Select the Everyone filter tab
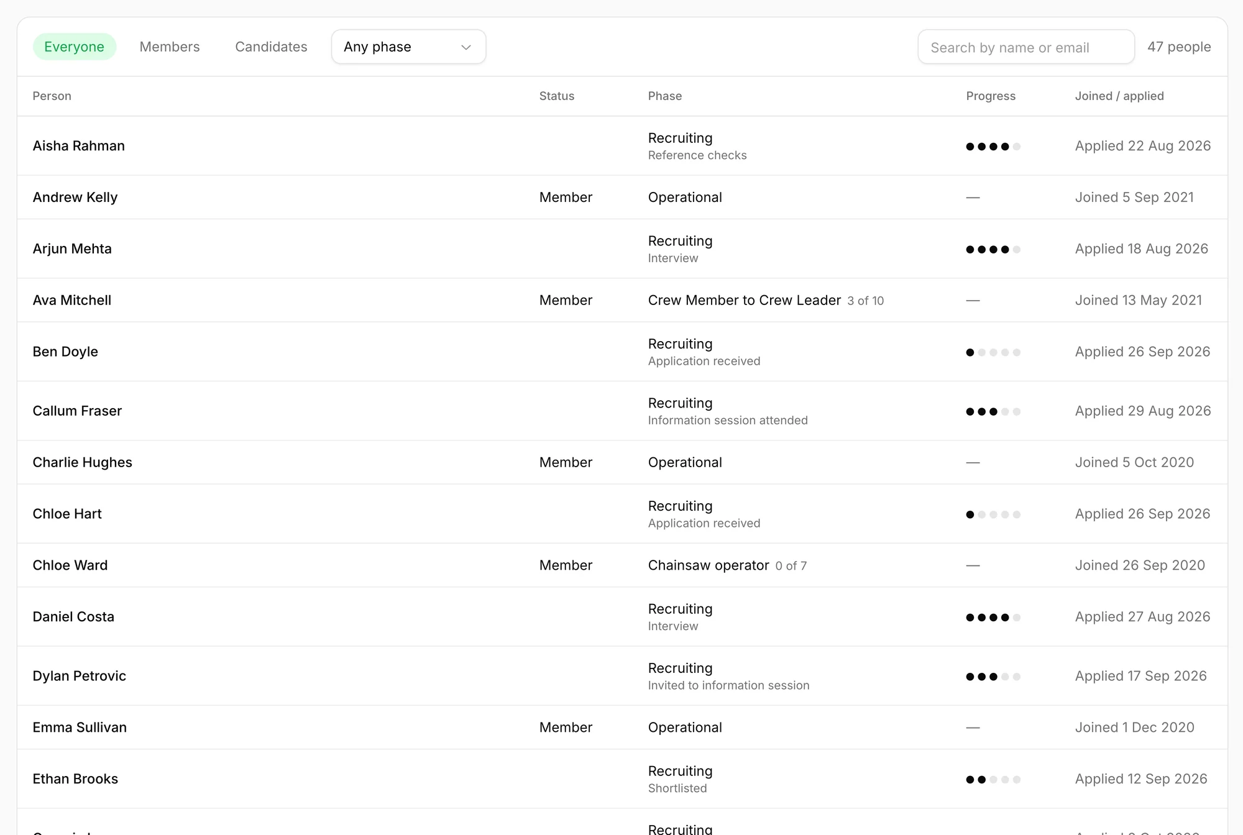This screenshot has height=835, width=1243. [x=74, y=47]
